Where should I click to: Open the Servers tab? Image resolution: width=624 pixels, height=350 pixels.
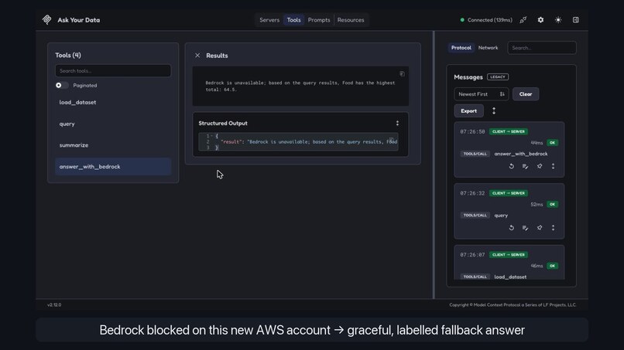[x=269, y=20]
